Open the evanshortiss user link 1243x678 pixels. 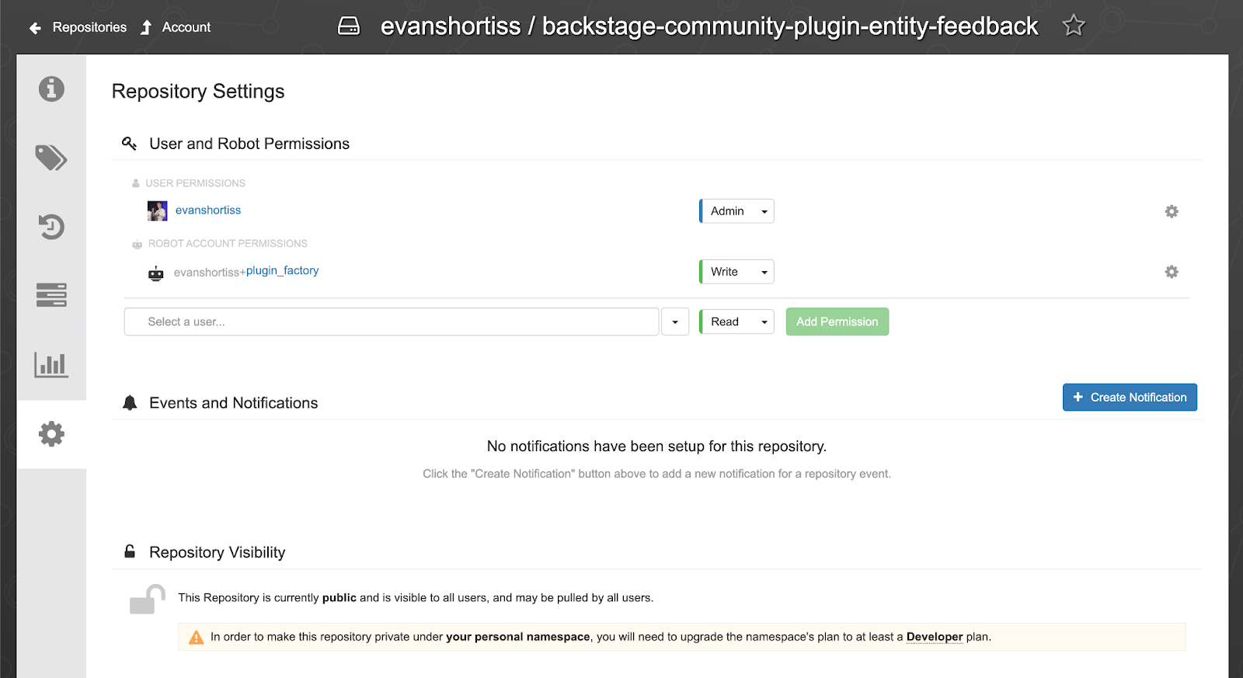tap(208, 210)
